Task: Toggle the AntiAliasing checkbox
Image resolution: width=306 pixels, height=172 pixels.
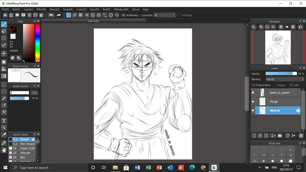Action: coord(123,15)
